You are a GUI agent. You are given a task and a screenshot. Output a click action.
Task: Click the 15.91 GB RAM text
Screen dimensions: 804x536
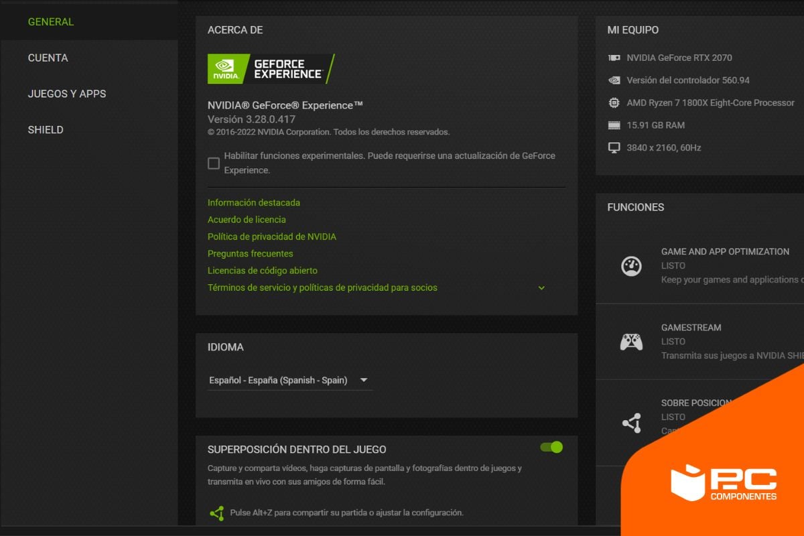[656, 125]
